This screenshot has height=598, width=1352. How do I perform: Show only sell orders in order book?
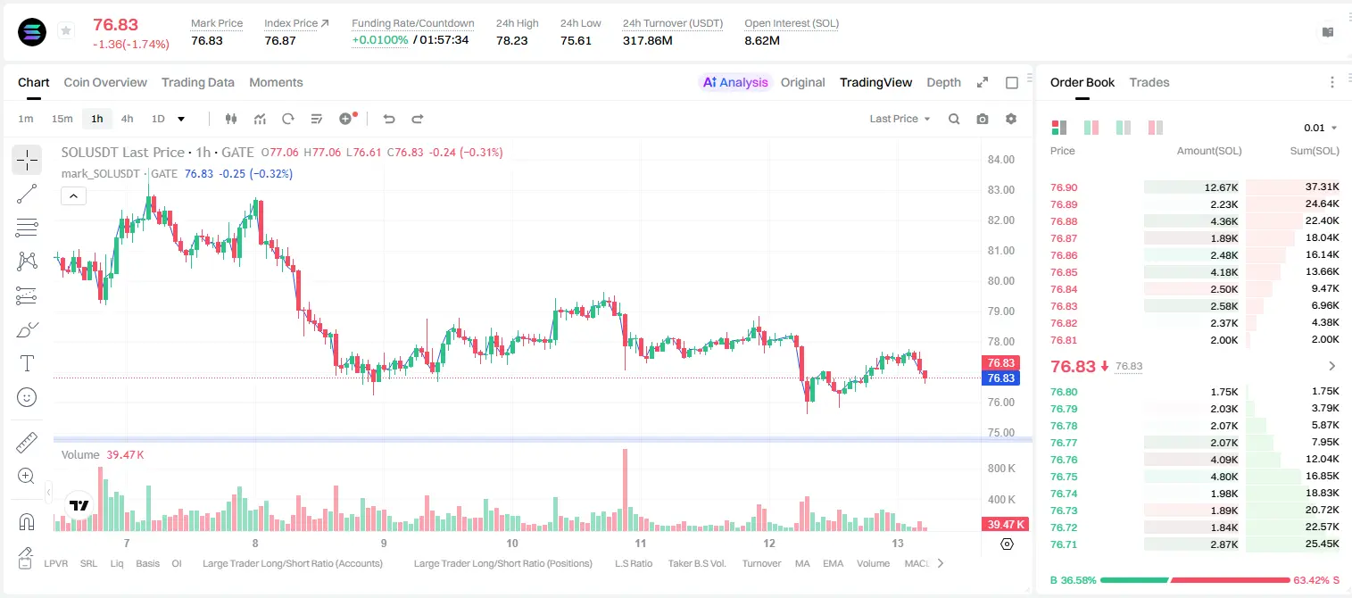tap(1156, 128)
